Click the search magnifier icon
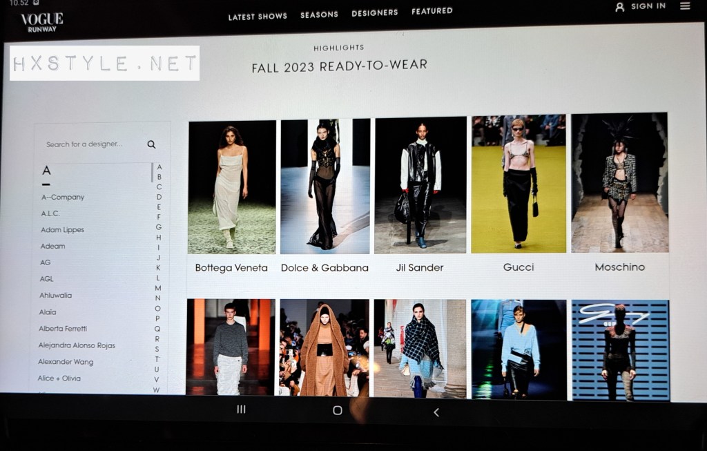Viewport: 707px width, 451px height. [x=151, y=144]
